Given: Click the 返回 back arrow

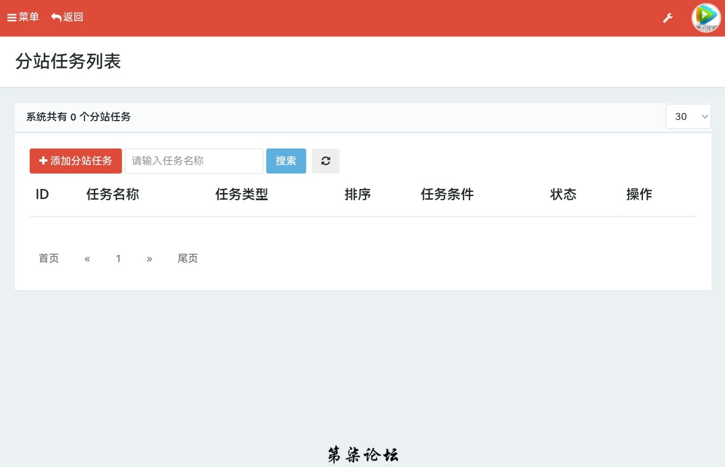Looking at the screenshot, I should click(x=67, y=17).
